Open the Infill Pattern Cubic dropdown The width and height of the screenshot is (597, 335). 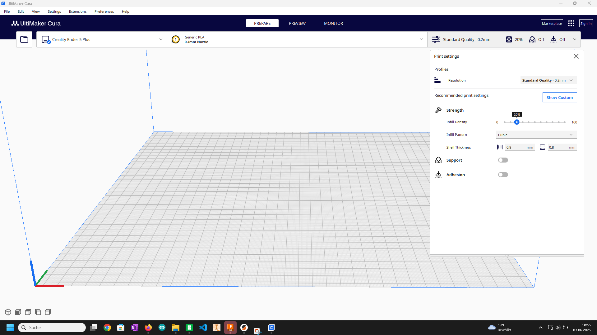pos(536,135)
